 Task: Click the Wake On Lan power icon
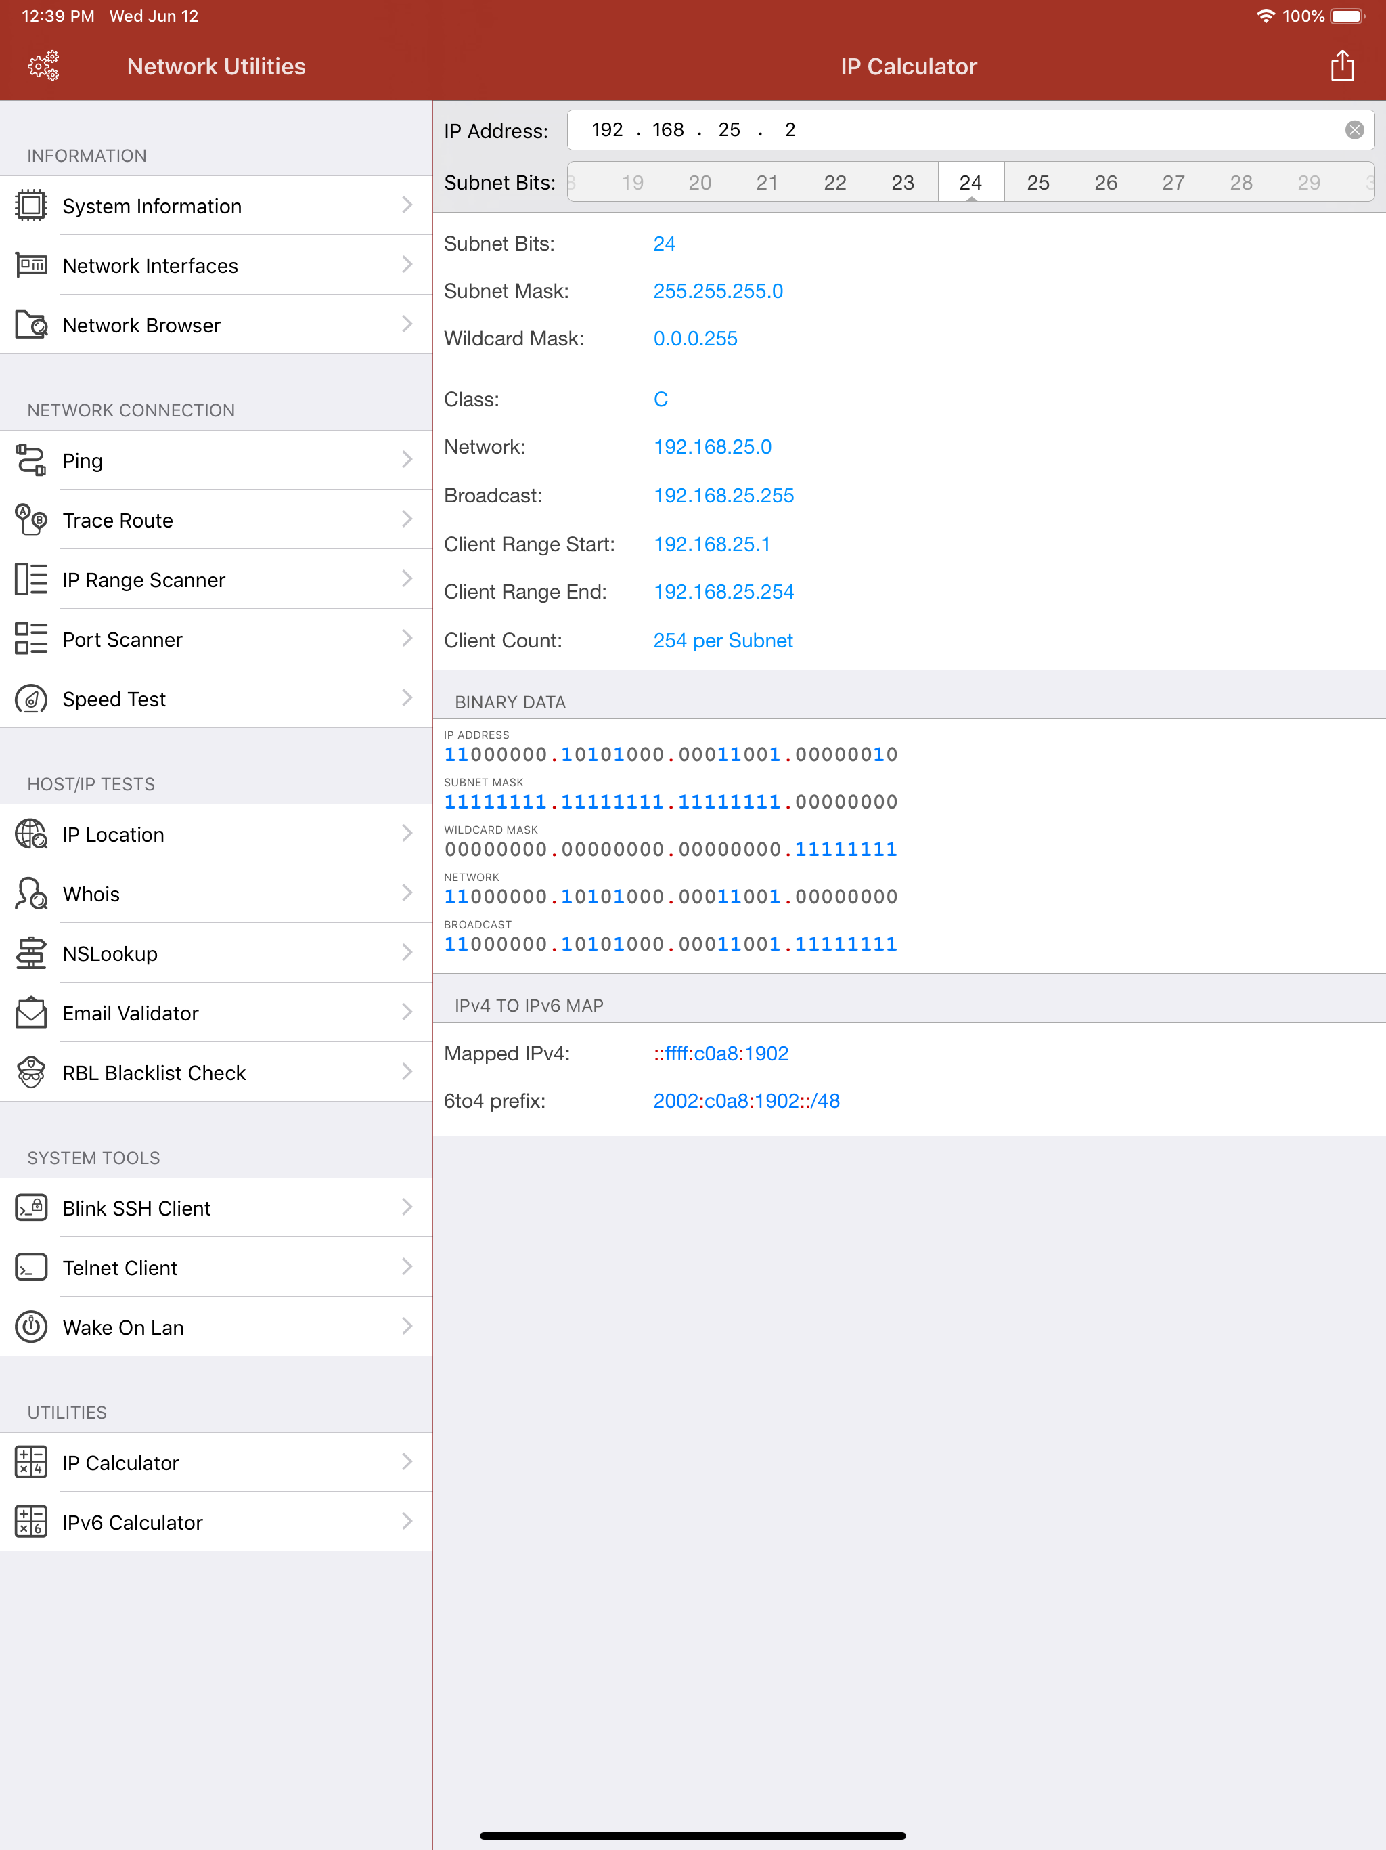(x=31, y=1327)
